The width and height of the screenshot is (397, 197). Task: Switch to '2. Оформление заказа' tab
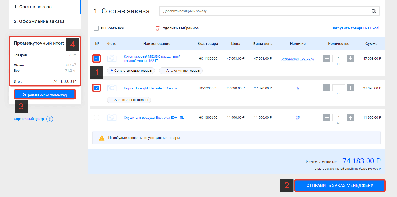45,21
